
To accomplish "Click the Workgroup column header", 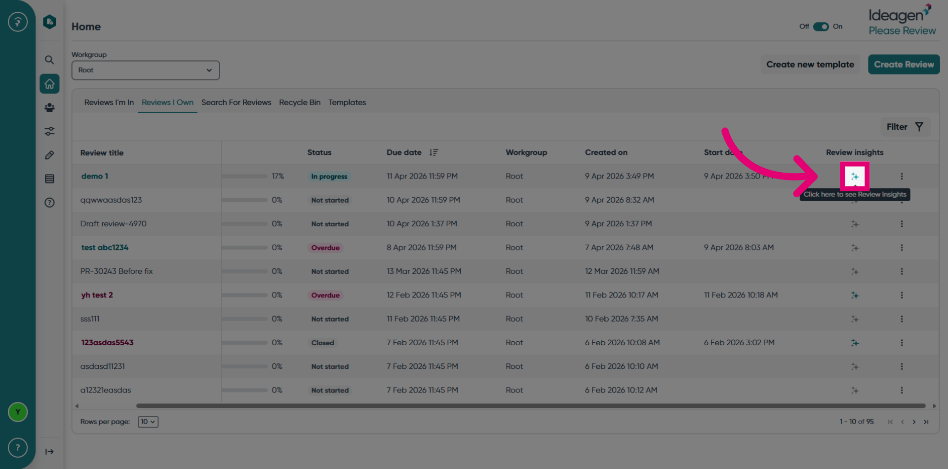I will pos(526,152).
